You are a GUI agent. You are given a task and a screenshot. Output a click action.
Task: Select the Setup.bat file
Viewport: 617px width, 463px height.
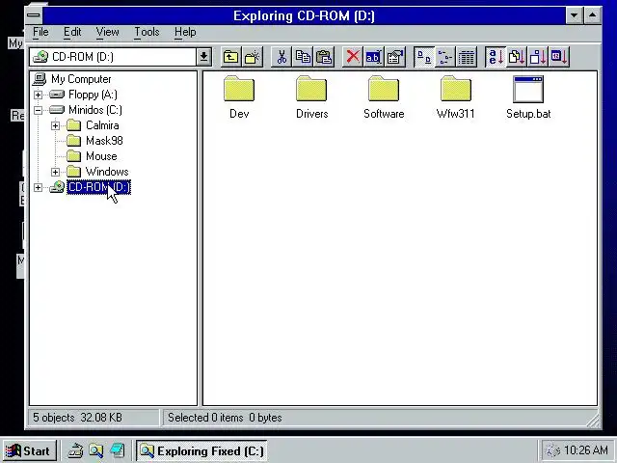point(528,97)
